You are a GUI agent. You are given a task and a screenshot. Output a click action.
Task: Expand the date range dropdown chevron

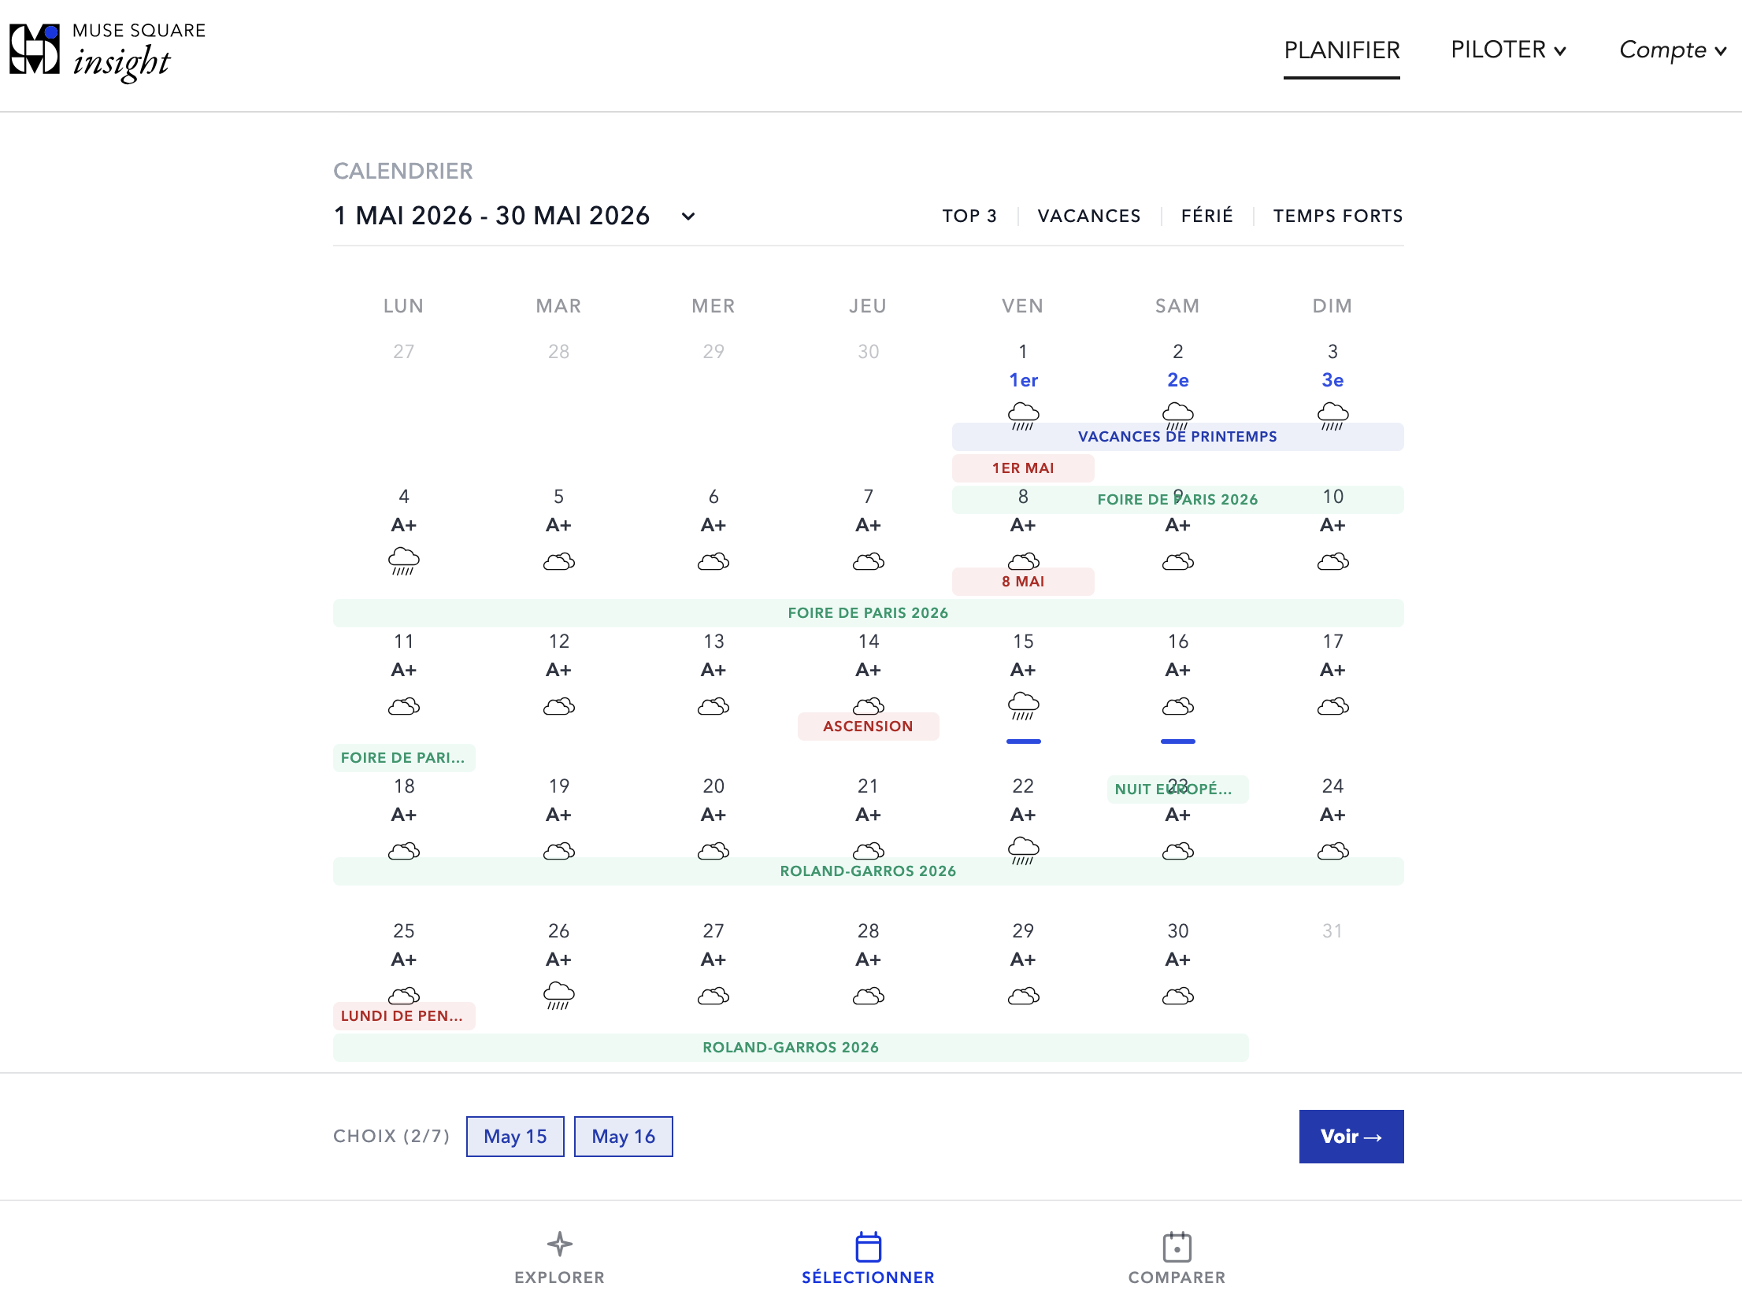coord(688,216)
